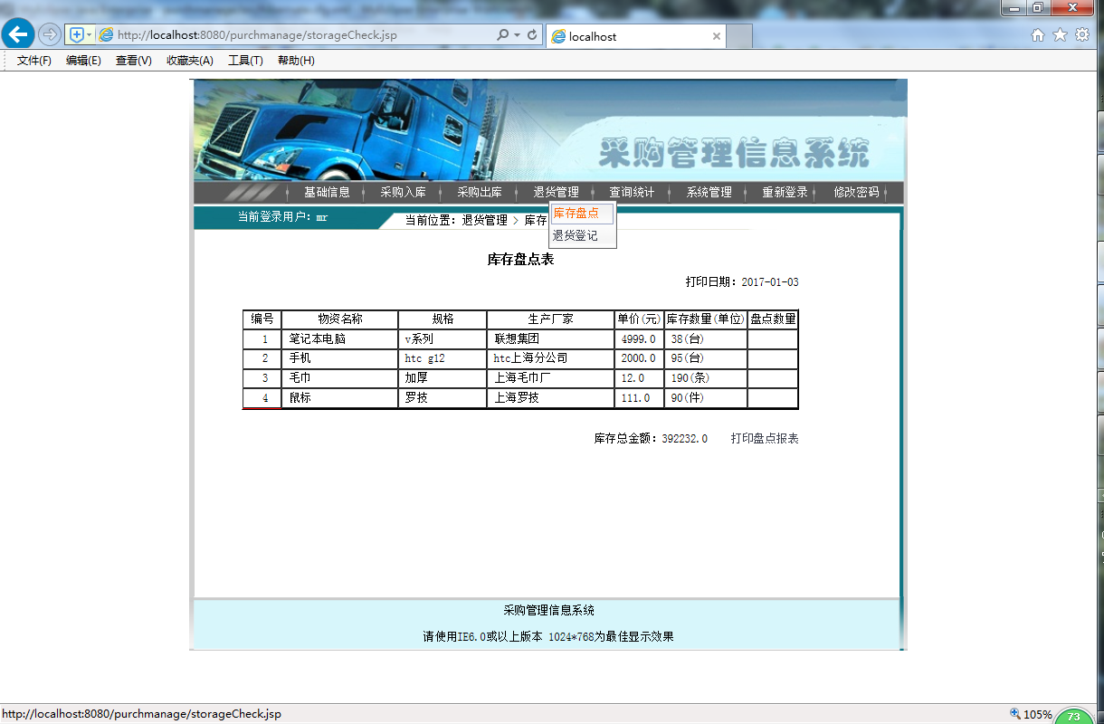Click the zoom level indicator in status bar
1104x724 pixels.
(x=1039, y=713)
